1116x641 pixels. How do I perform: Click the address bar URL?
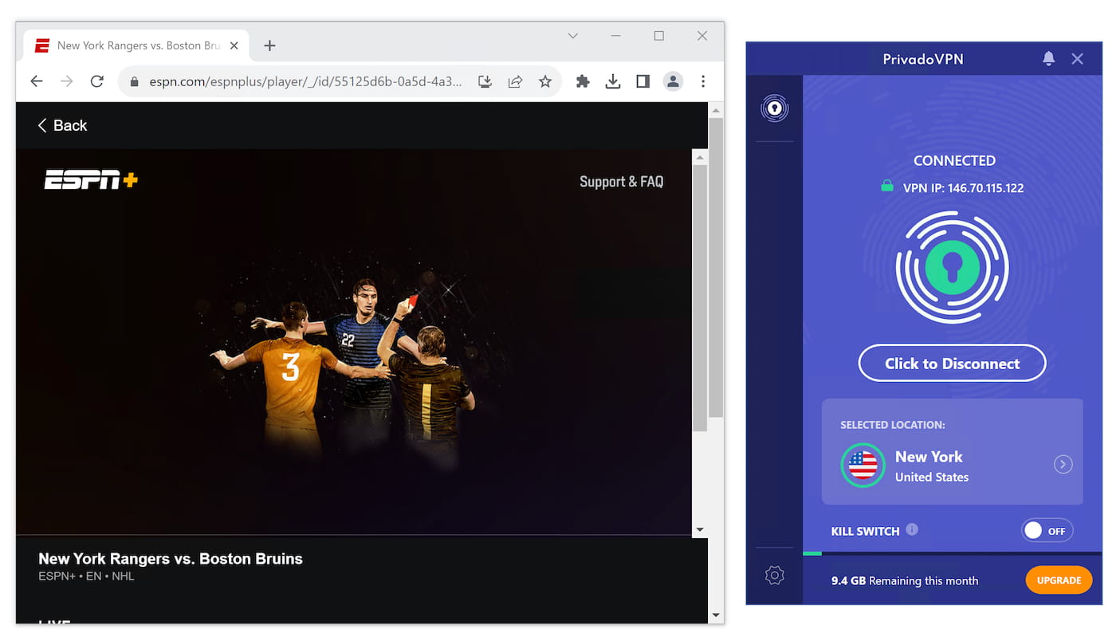pyautogui.click(x=305, y=81)
